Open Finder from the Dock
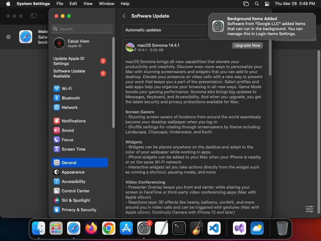 39,228
